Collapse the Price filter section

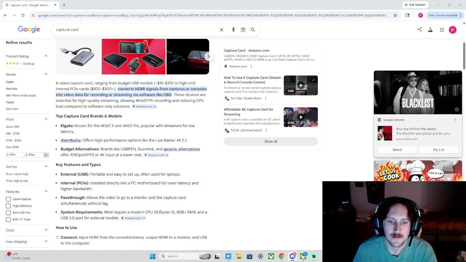pyautogui.click(x=46, y=119)
